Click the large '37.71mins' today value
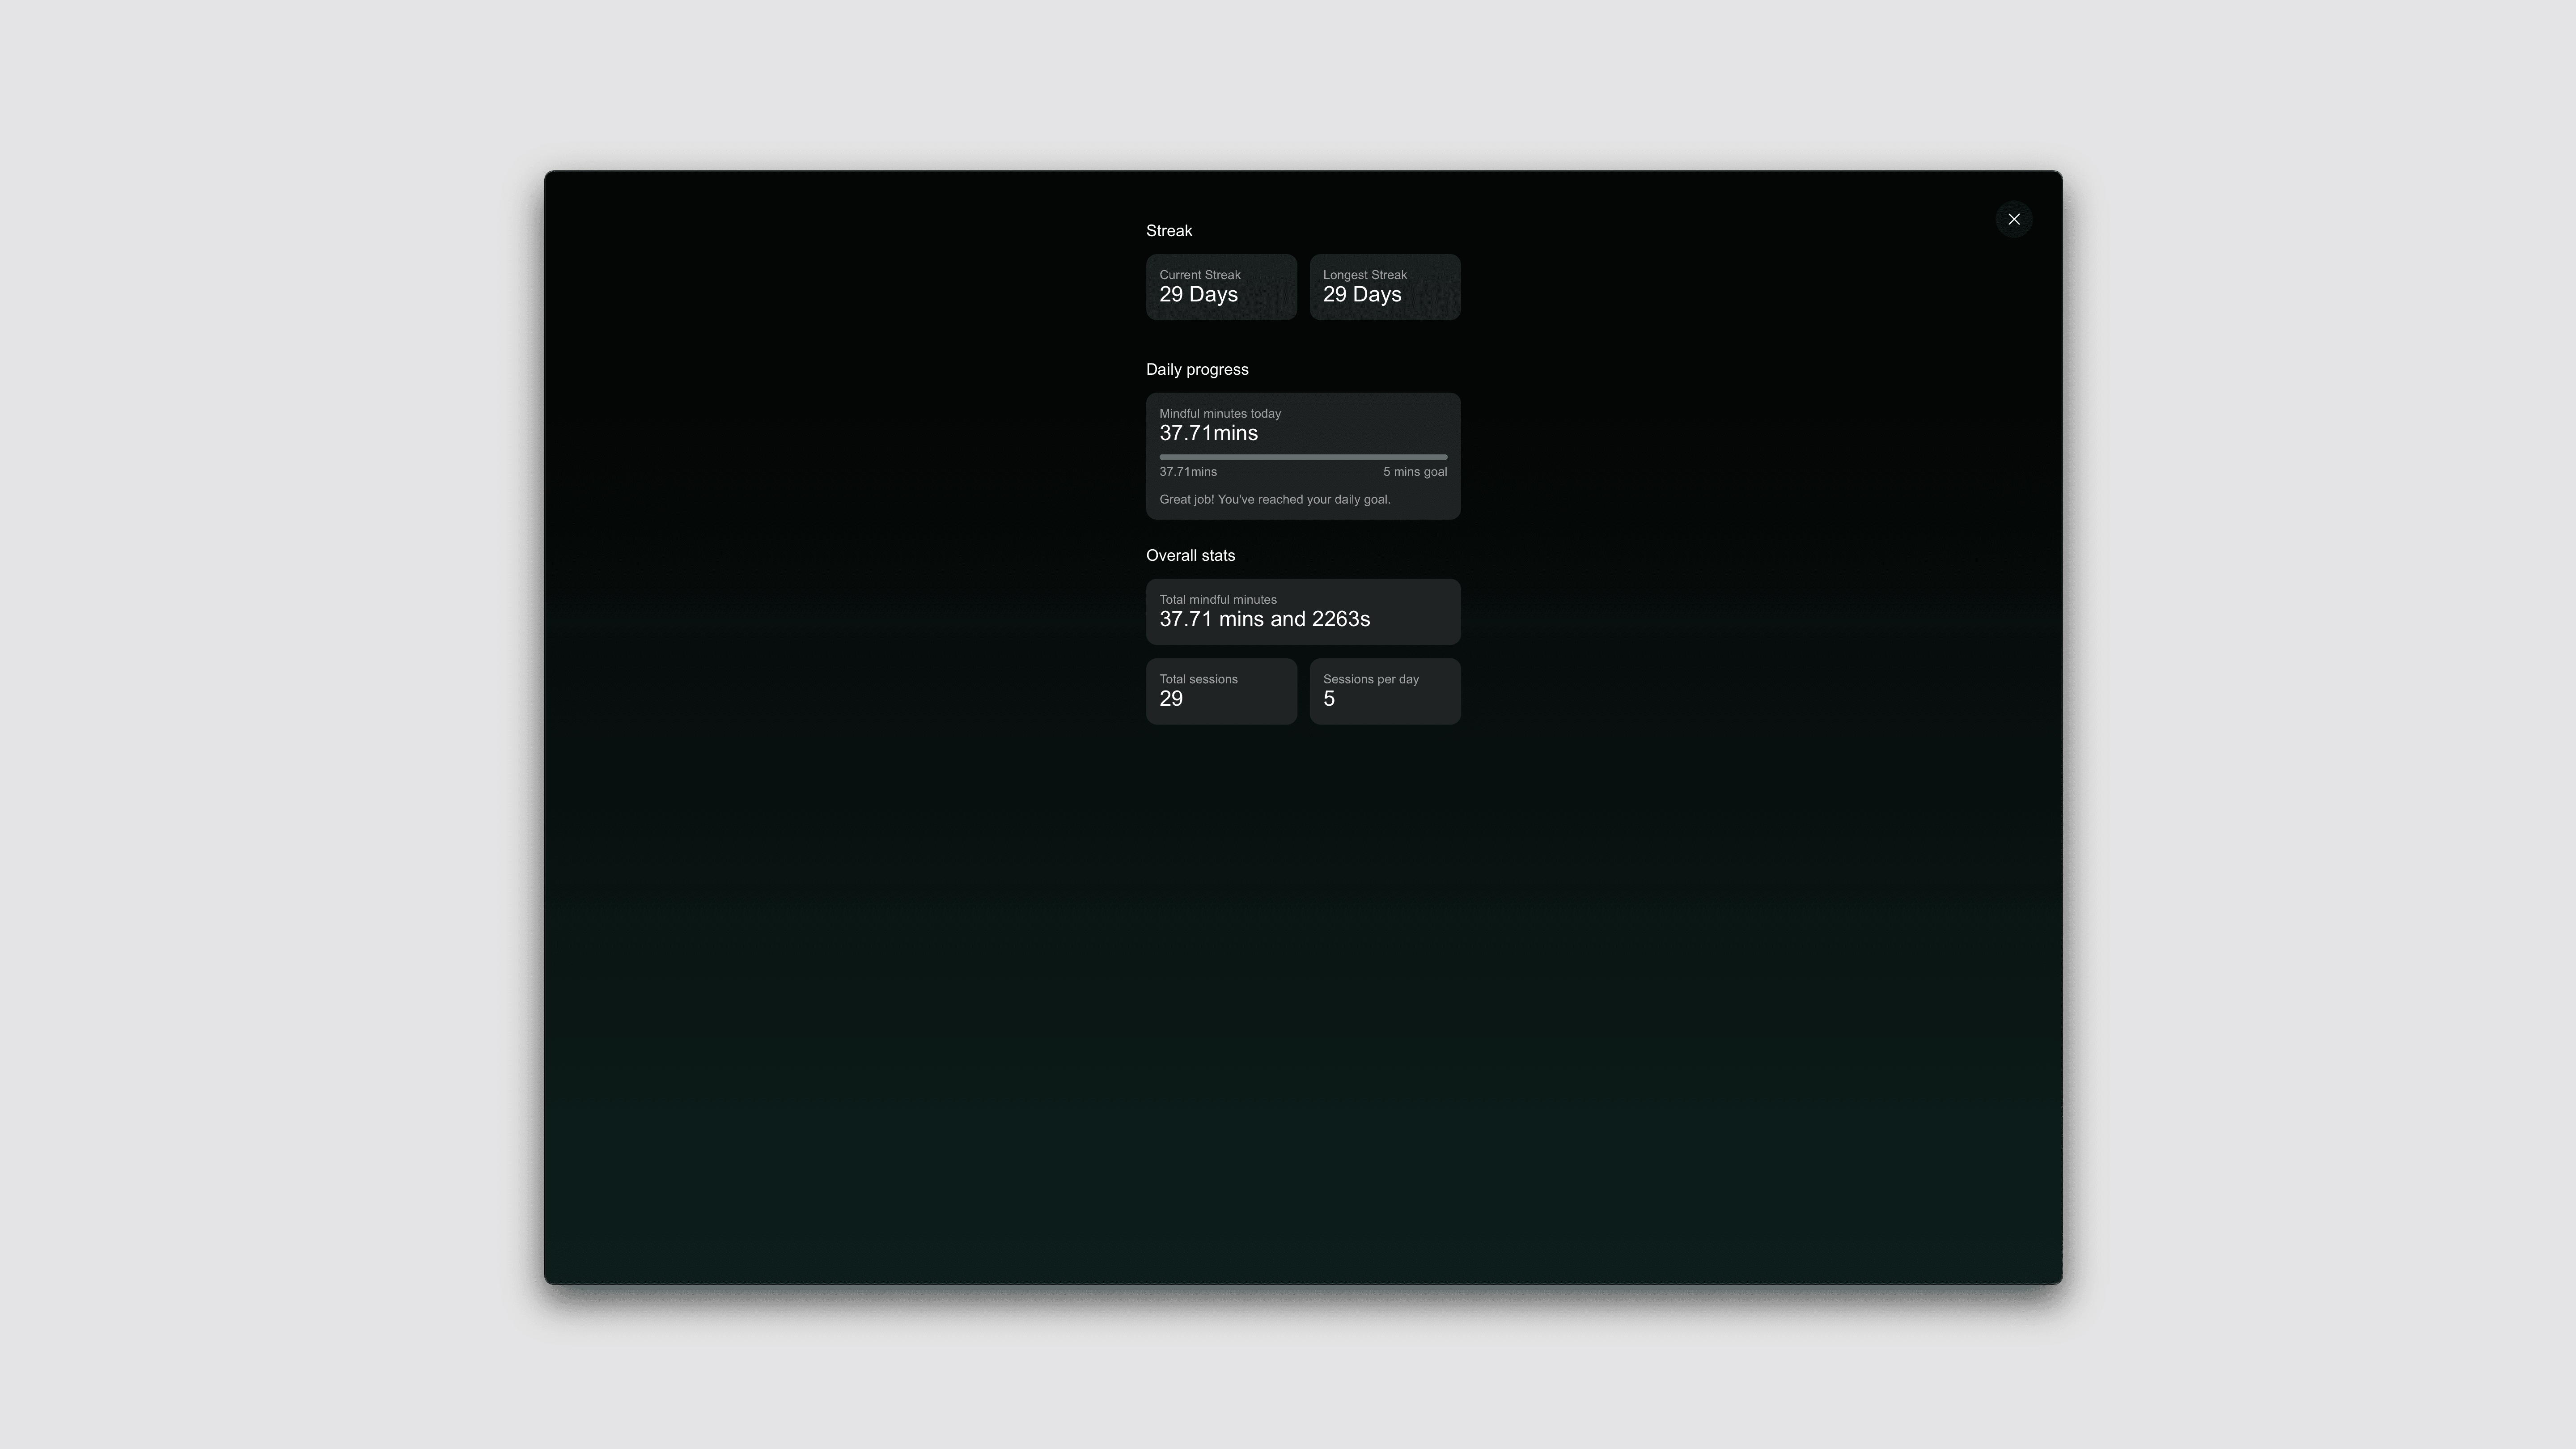Viewport: 2576px width, 1449px height. 1208,433
